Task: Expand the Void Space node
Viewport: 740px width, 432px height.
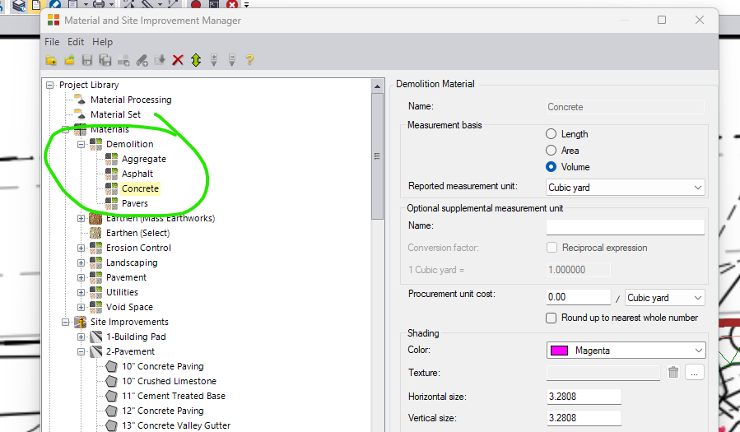Action: 81,307
